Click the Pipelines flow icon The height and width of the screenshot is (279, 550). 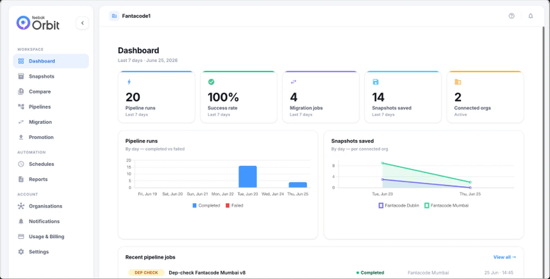tap(21, 107)
